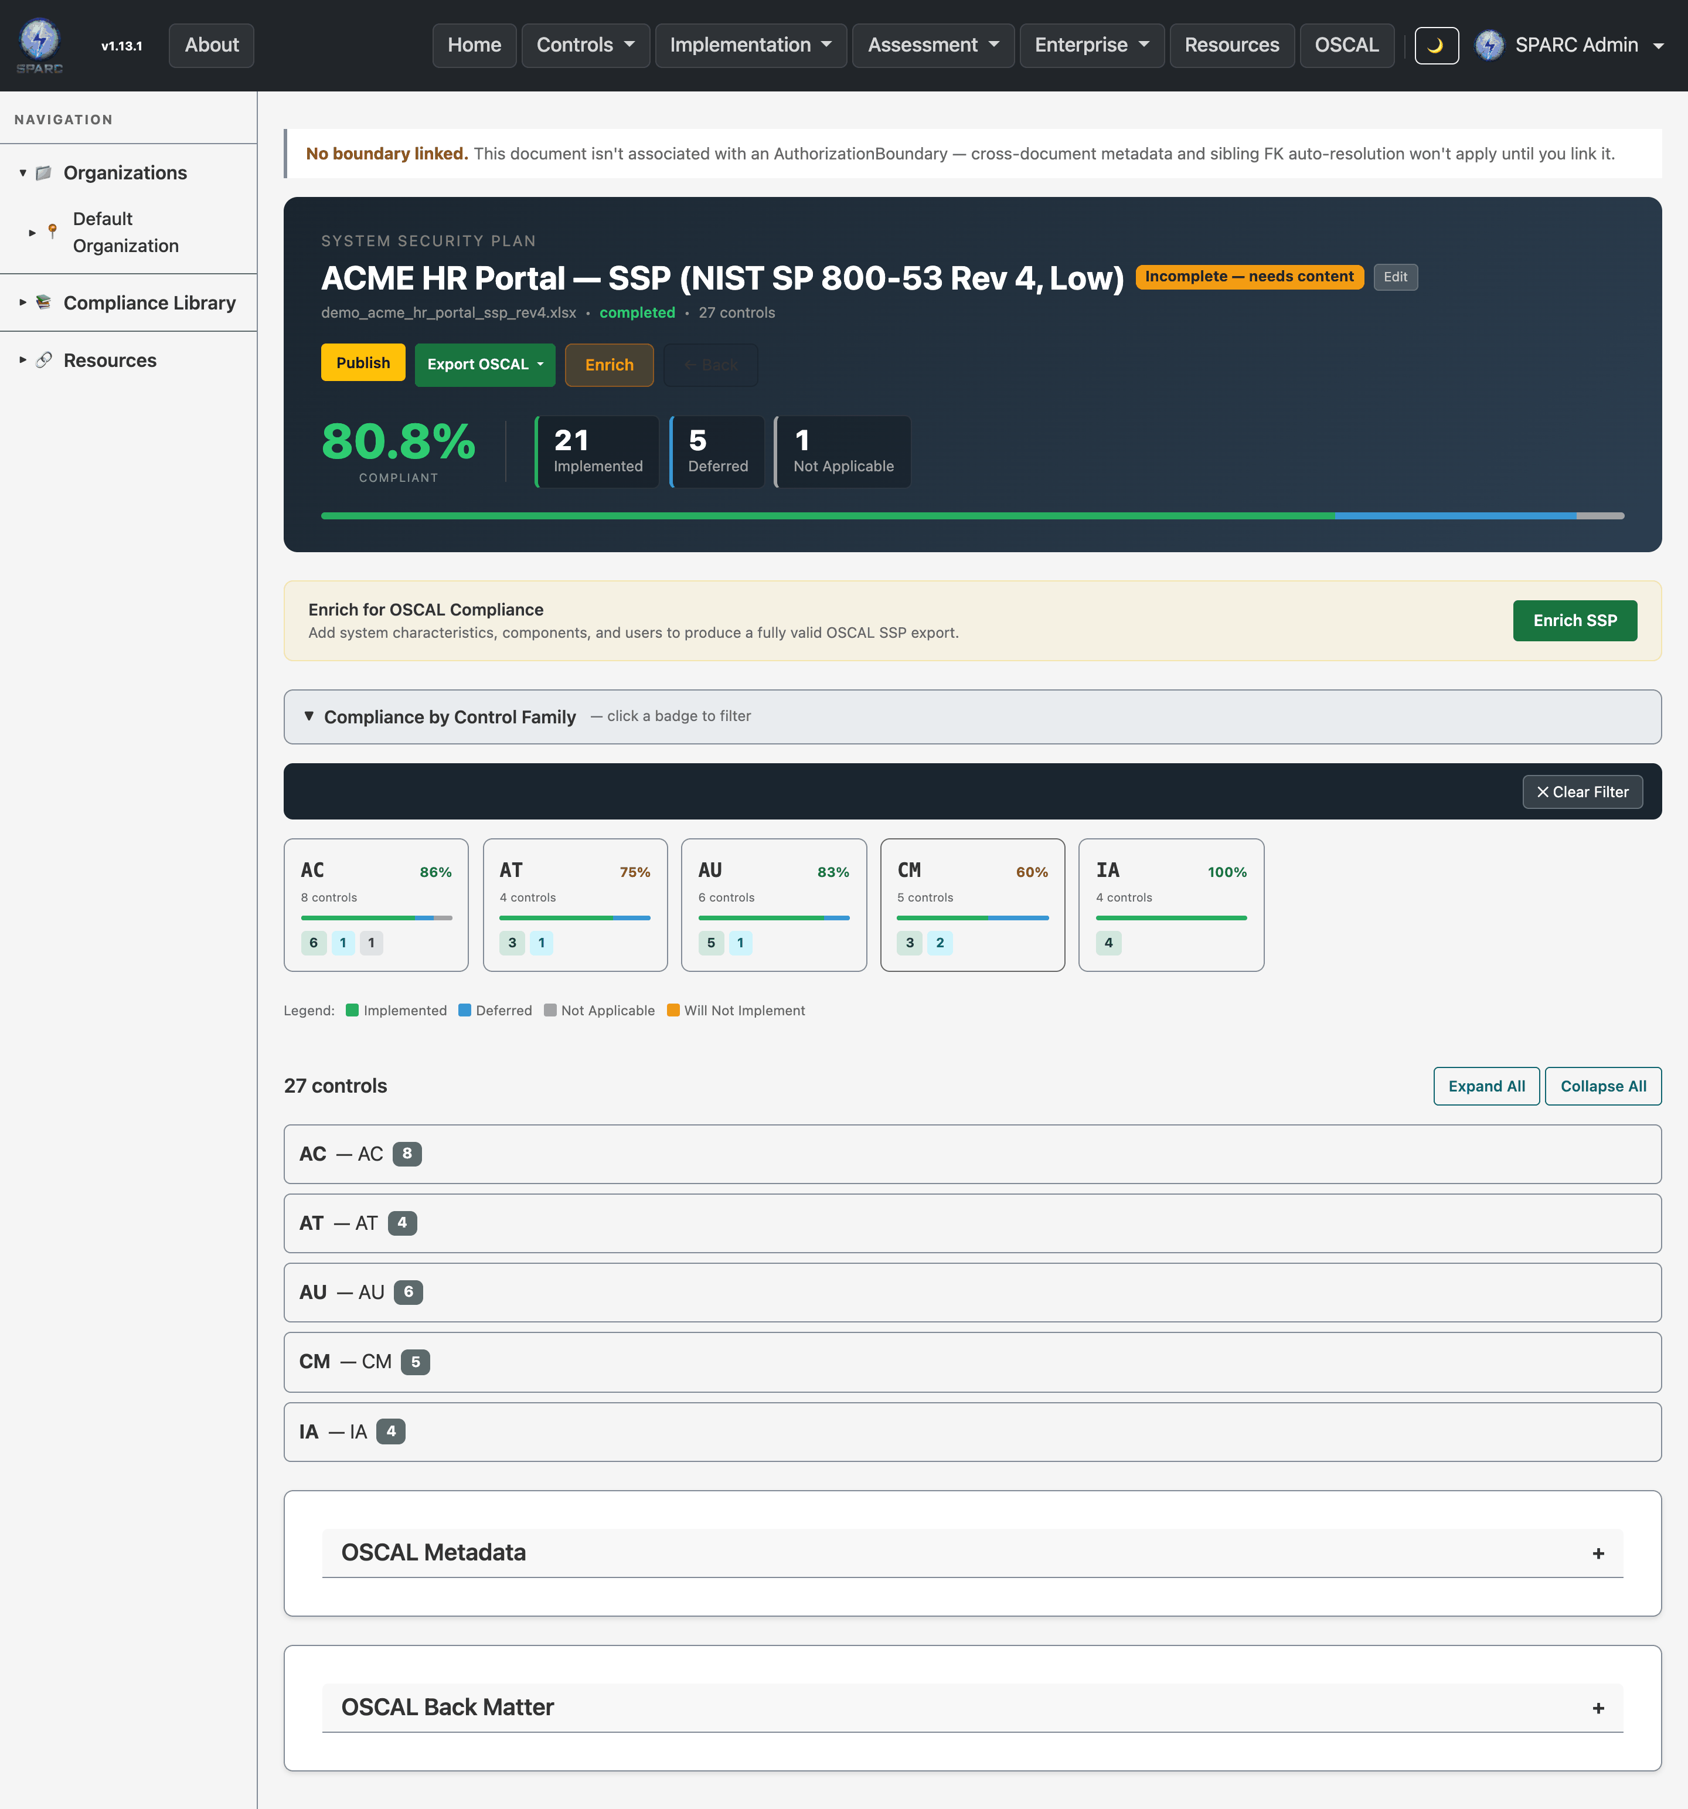
Task: Click the v1.13.1 version label
Action: click(x=121, y=46)
